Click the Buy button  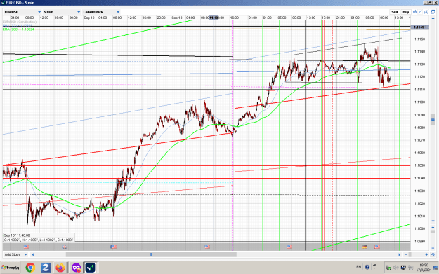tap(406, 12)
